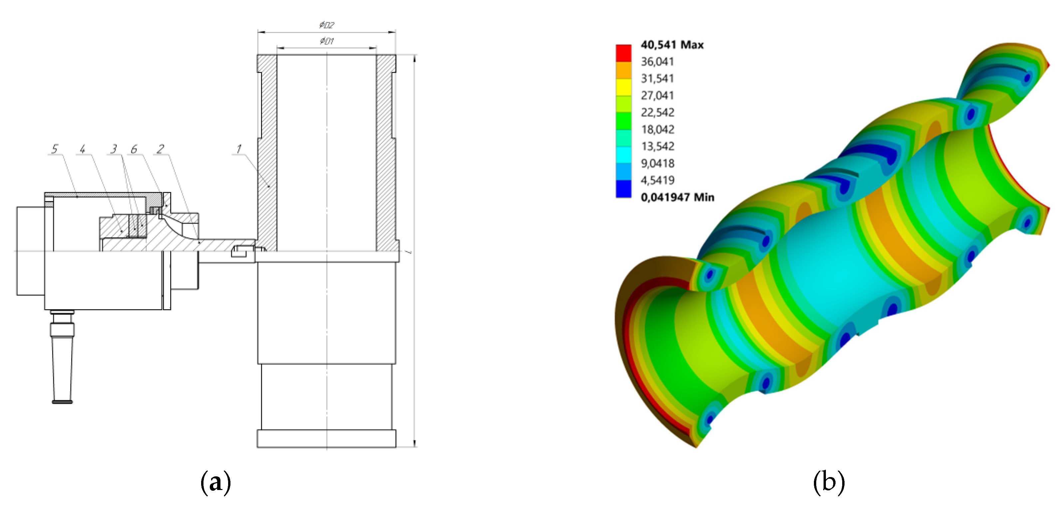
Task: Click the cyan legend color swatch
Action: pyautogui.click(x=623, y=155)
